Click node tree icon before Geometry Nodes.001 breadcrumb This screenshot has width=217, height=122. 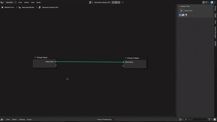coord(40,7)
